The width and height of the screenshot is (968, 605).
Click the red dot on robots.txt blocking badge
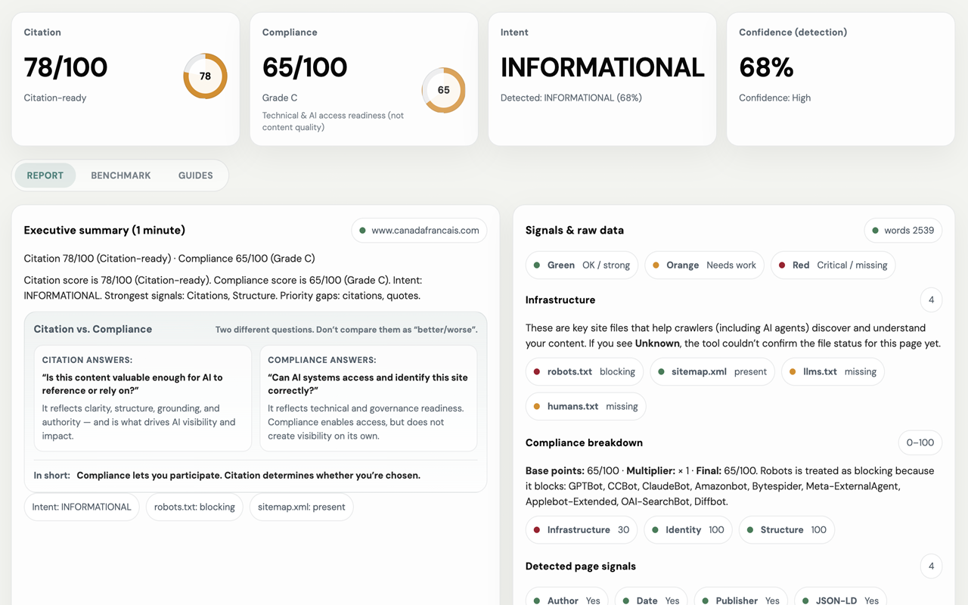[538, 371]
